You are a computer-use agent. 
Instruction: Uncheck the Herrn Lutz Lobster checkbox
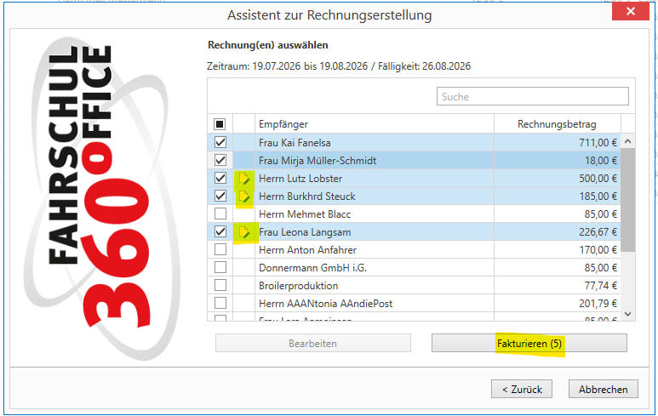click(x=220, y=179)
